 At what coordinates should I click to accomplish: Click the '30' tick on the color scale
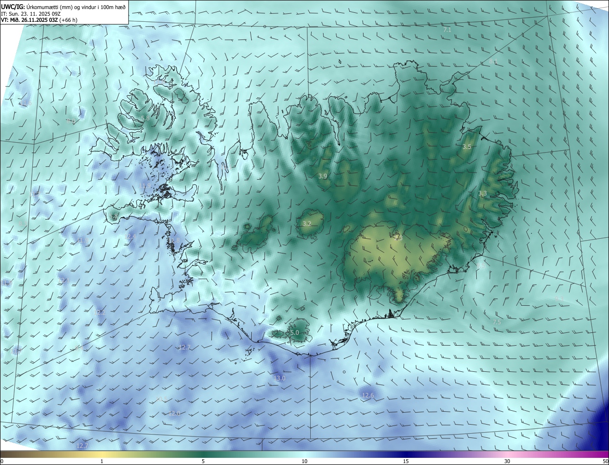507,461
